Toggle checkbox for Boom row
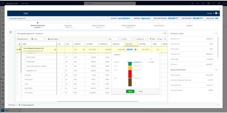 pyautogui.click(x=17, y=57)
